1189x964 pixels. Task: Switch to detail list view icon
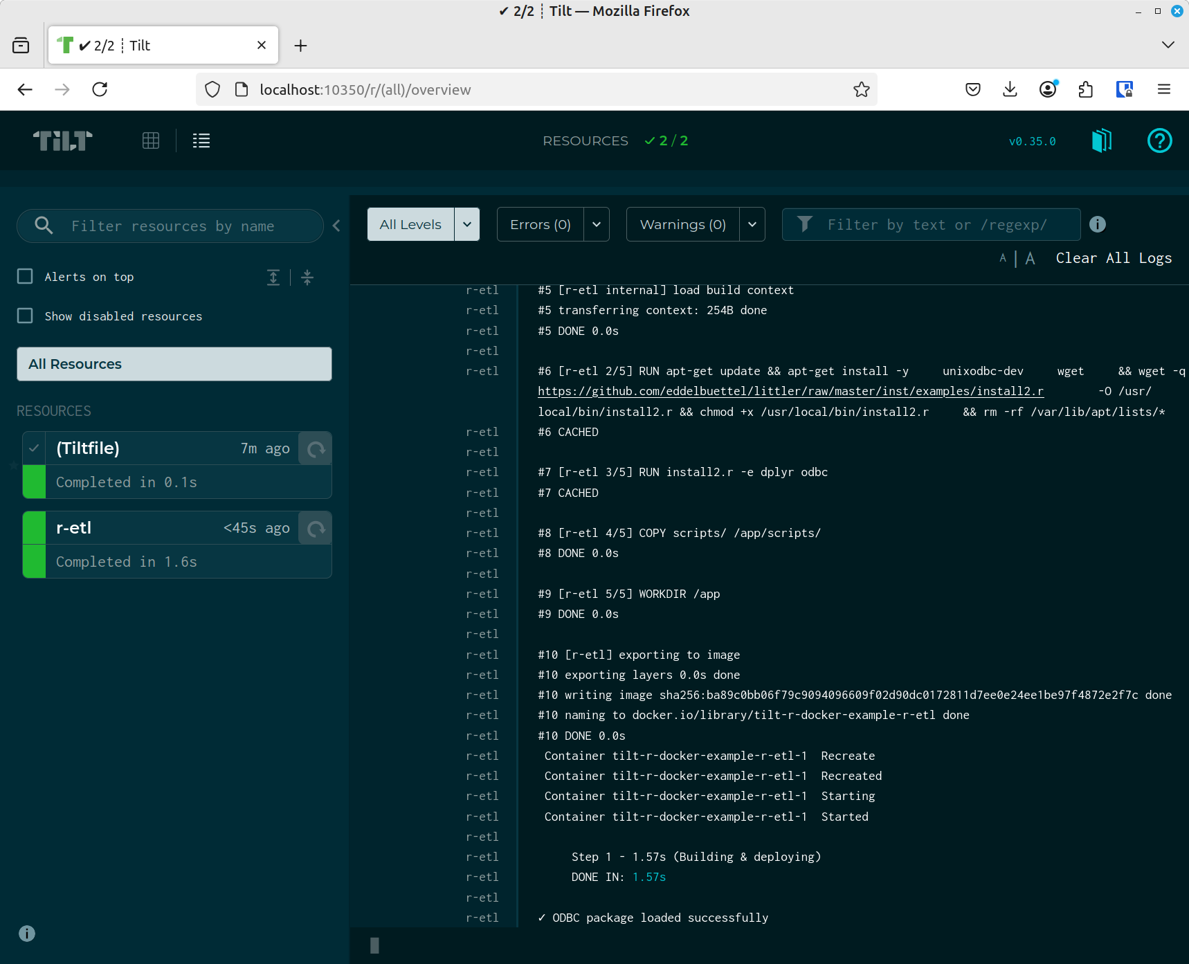[201, 140]
